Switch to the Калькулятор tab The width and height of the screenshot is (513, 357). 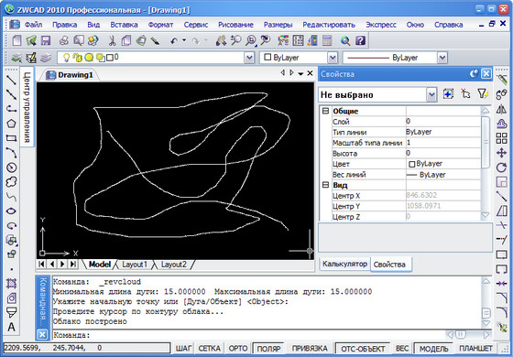[344, 264]
